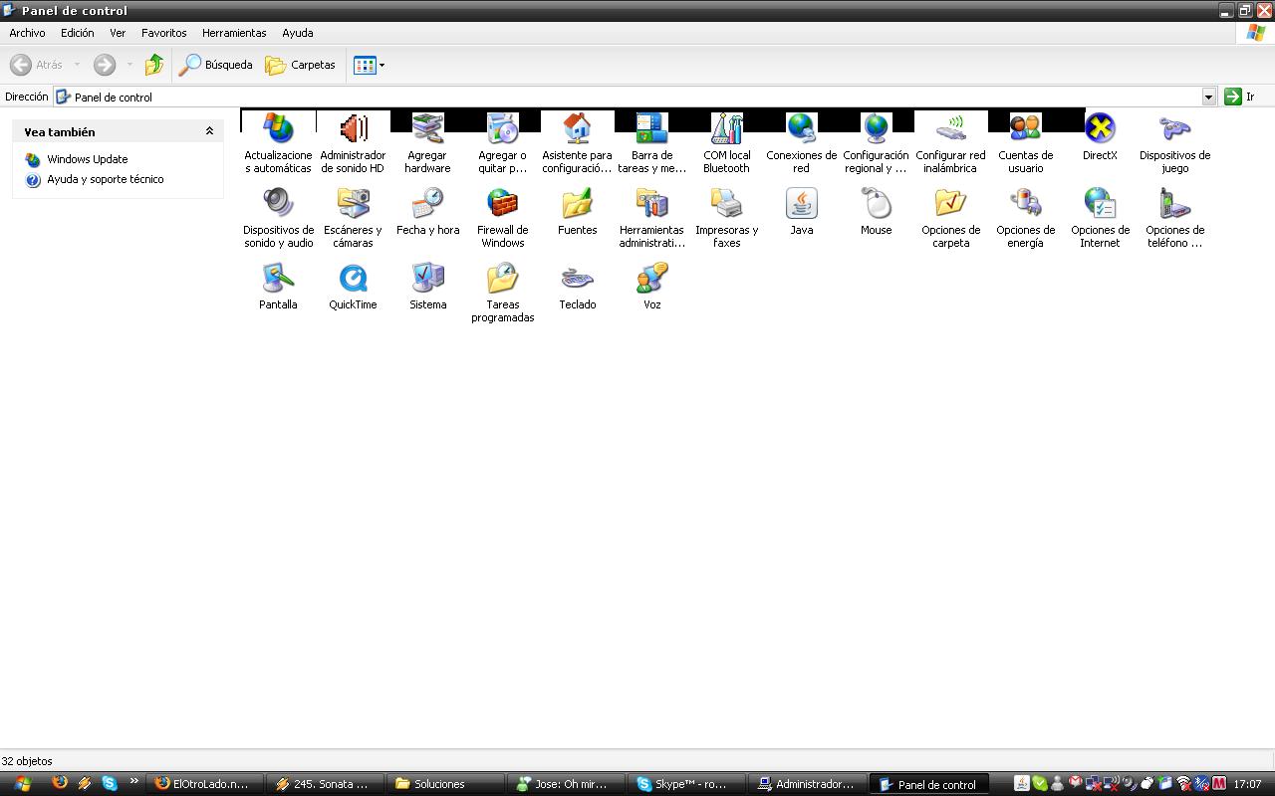Open the address bar dropdown arrow
The height and width of the screenshot is (796, 1275).
[x=1208, y=97]
